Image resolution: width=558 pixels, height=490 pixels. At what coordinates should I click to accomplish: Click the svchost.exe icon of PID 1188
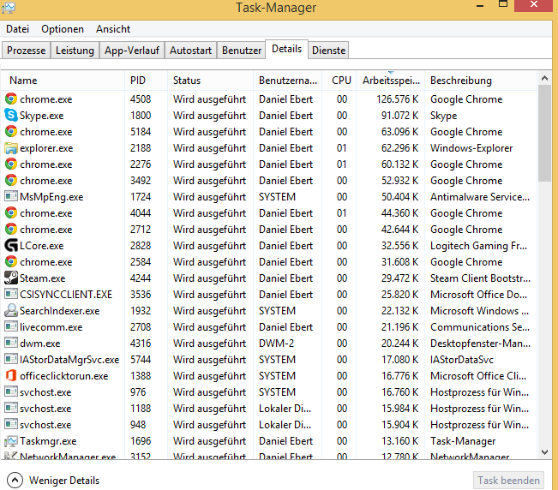coord(11,409)
